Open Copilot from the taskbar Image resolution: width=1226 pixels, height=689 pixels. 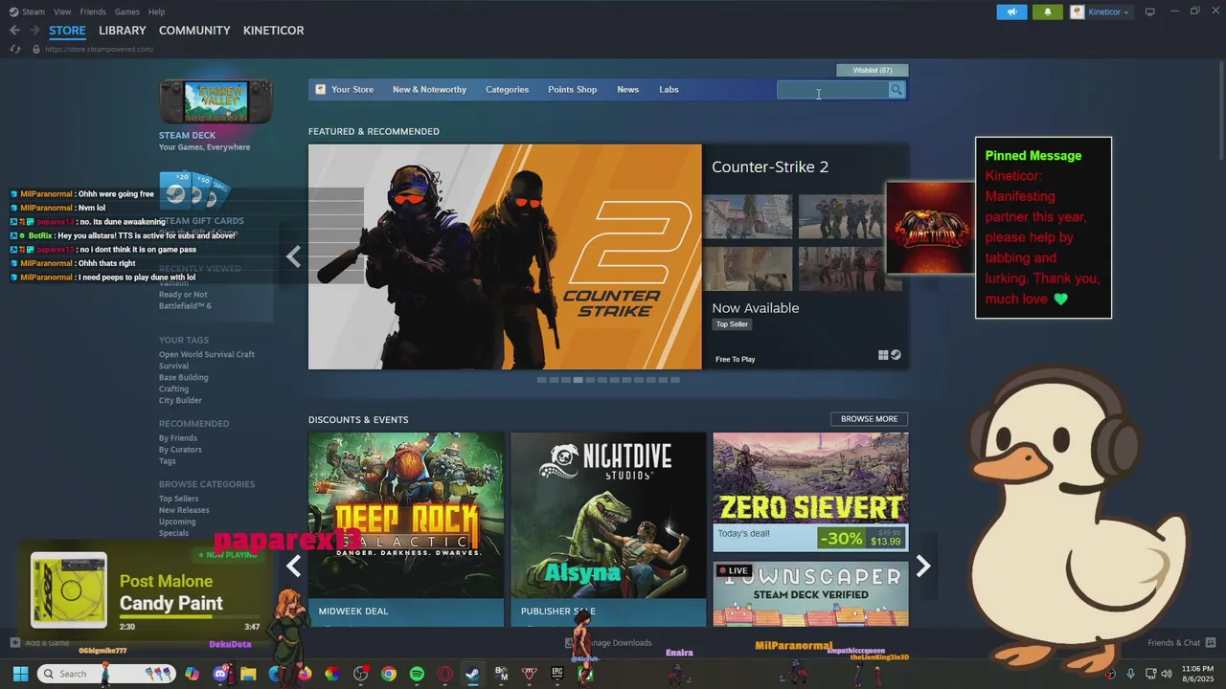(192, 674)
